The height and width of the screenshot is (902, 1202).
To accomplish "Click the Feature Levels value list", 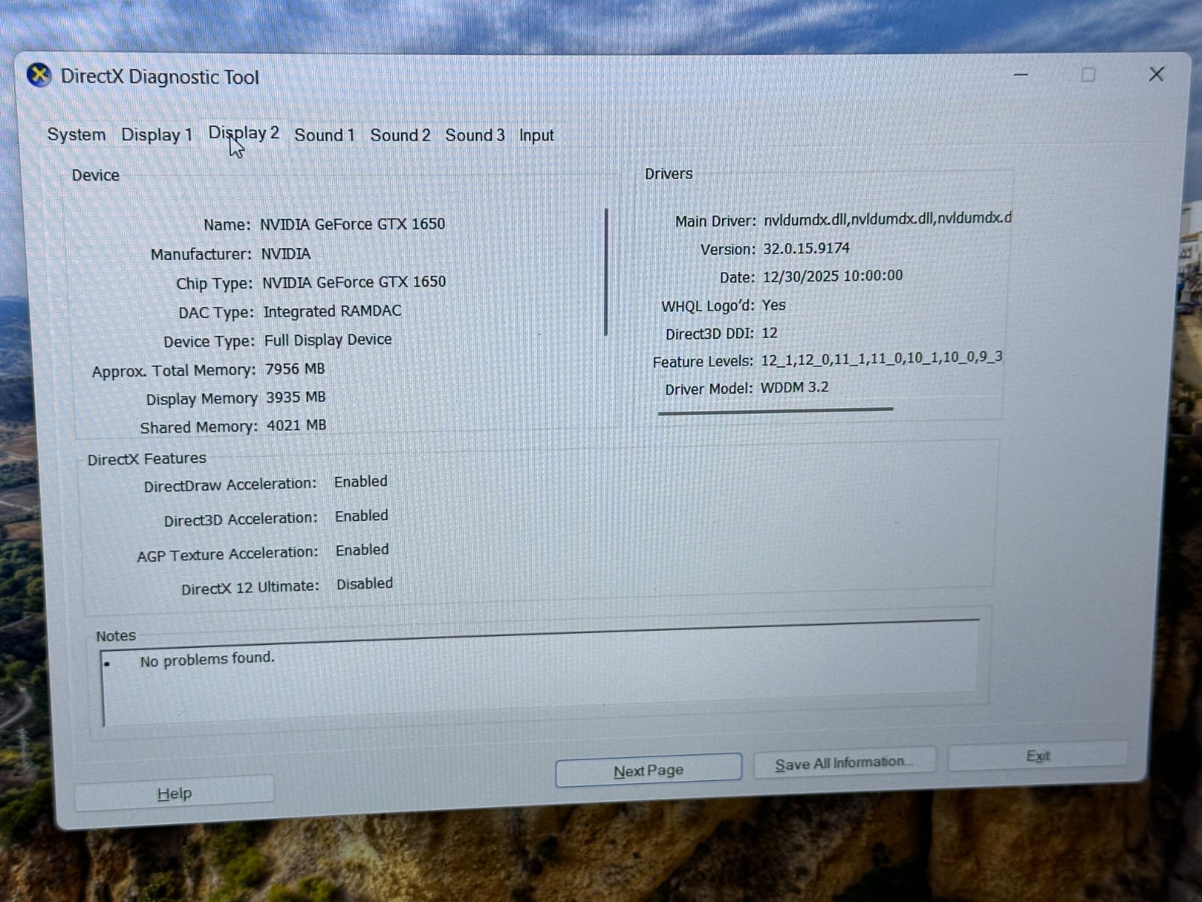I will [881, 359].
